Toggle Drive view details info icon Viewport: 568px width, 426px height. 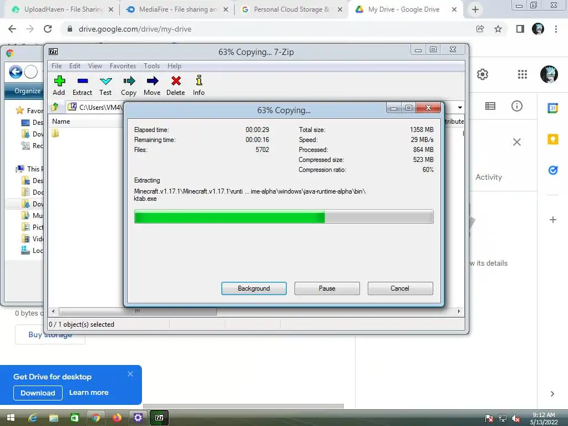point(517,106)
